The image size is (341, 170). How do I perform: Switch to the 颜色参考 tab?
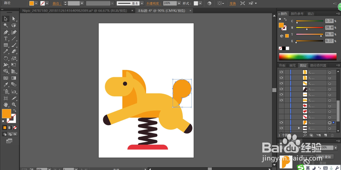pos(297,14)
